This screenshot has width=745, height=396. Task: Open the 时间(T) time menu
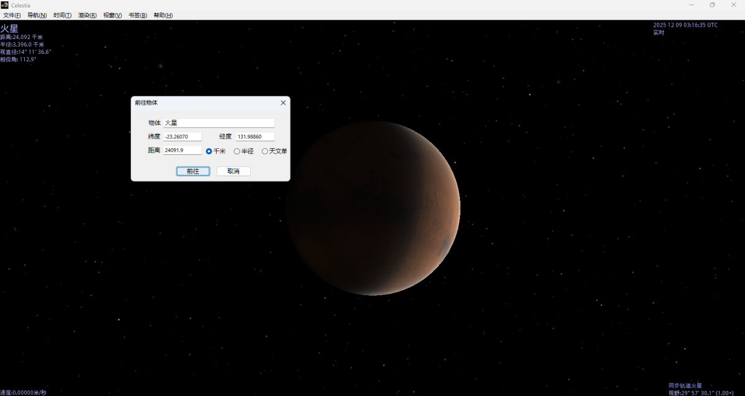(x=62, y=15)
